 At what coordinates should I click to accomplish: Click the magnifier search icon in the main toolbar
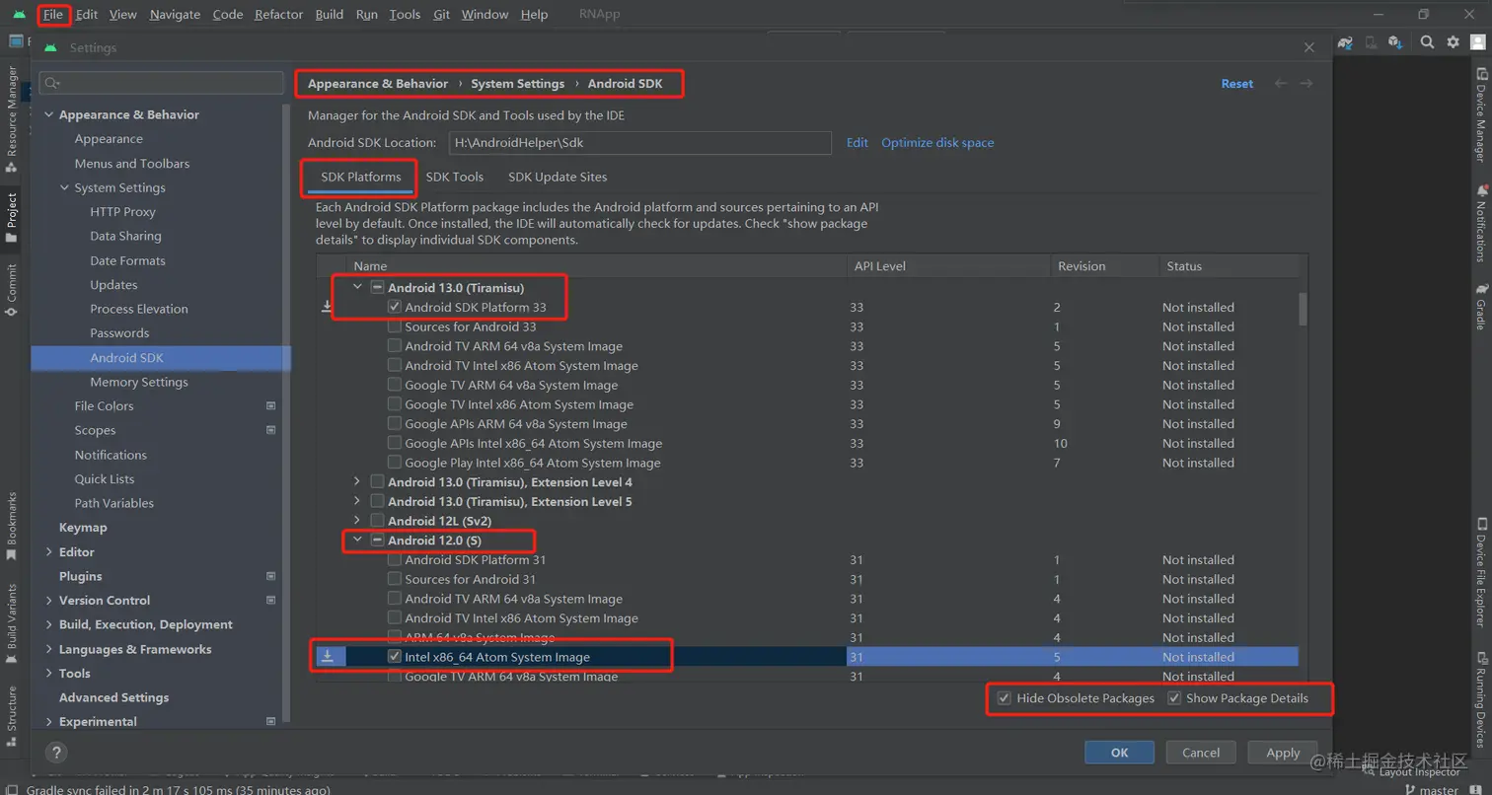click(x=1427, y=42)
